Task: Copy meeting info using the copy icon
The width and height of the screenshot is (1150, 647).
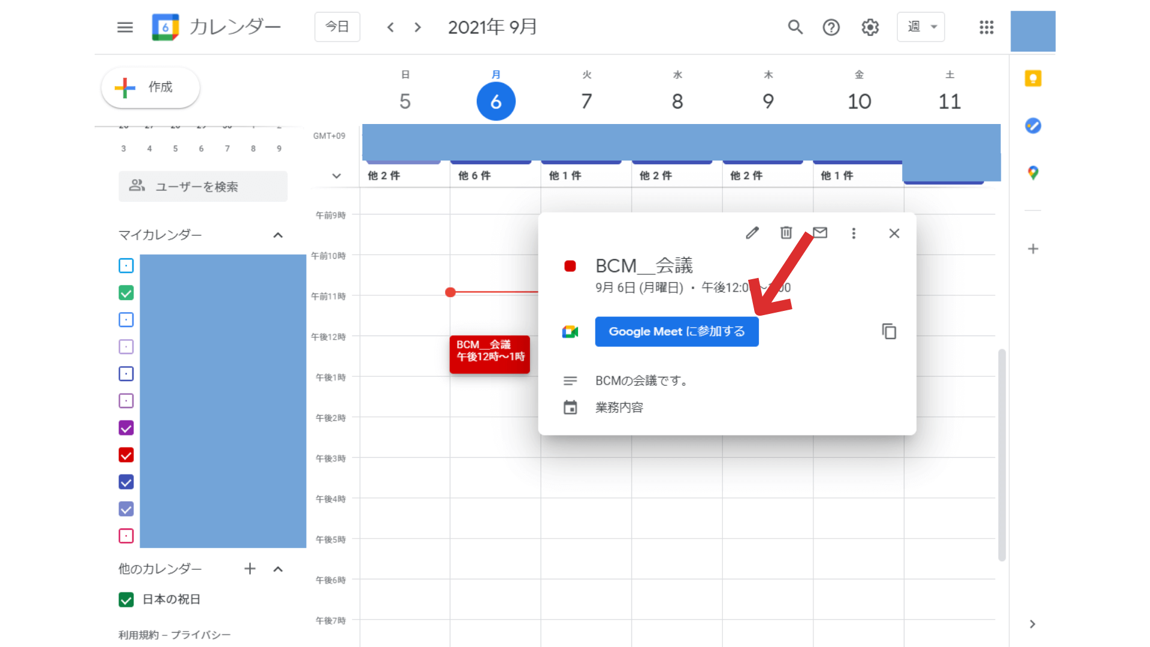Action: pyautogui.click(x=889, y=331)
